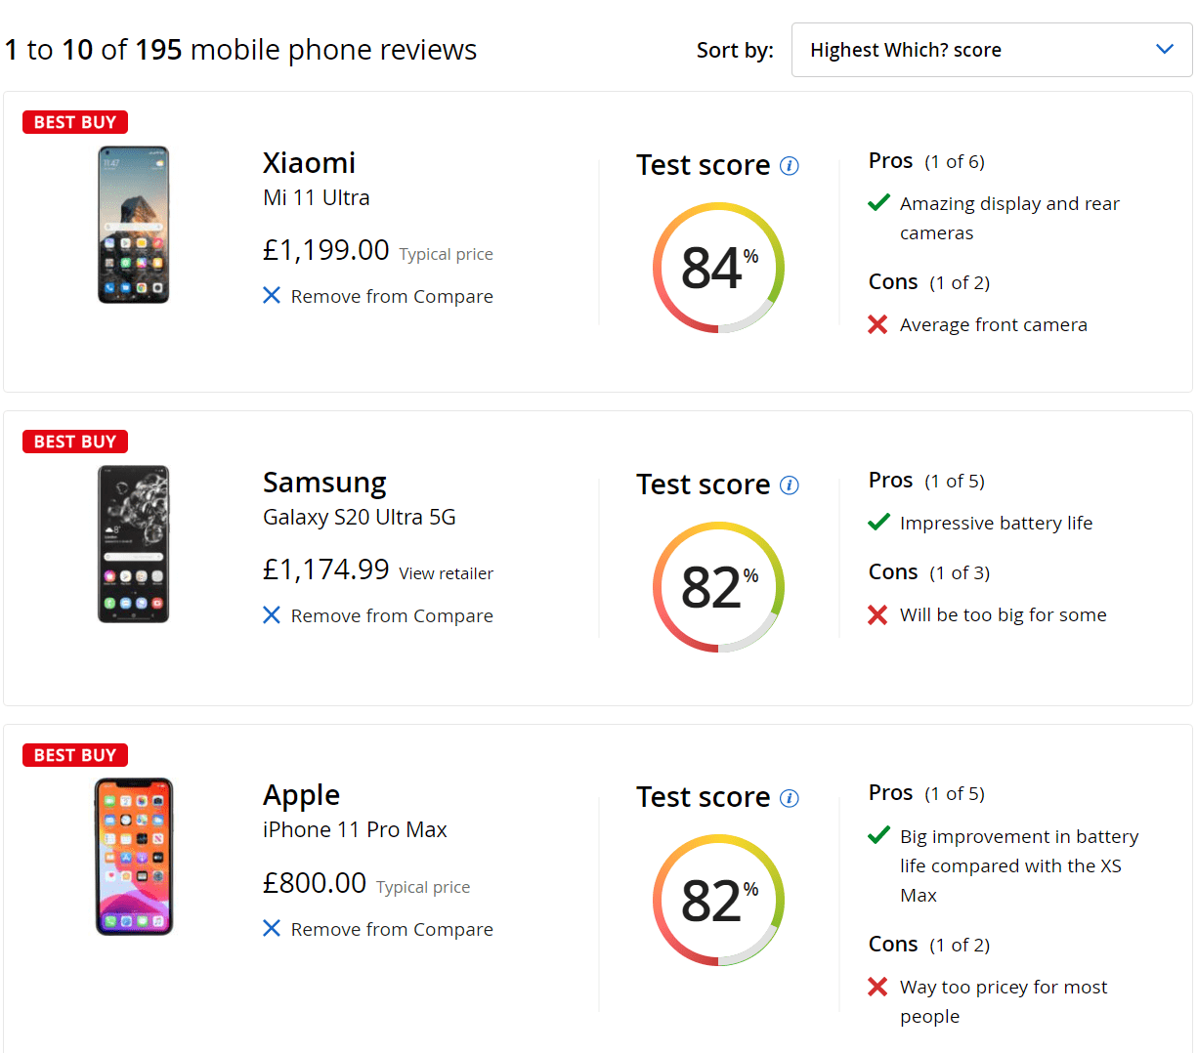1197x1054 pixels.
Task: Expand Xiaomi Pros (1 of 6) list
Action: pos(926,161)
